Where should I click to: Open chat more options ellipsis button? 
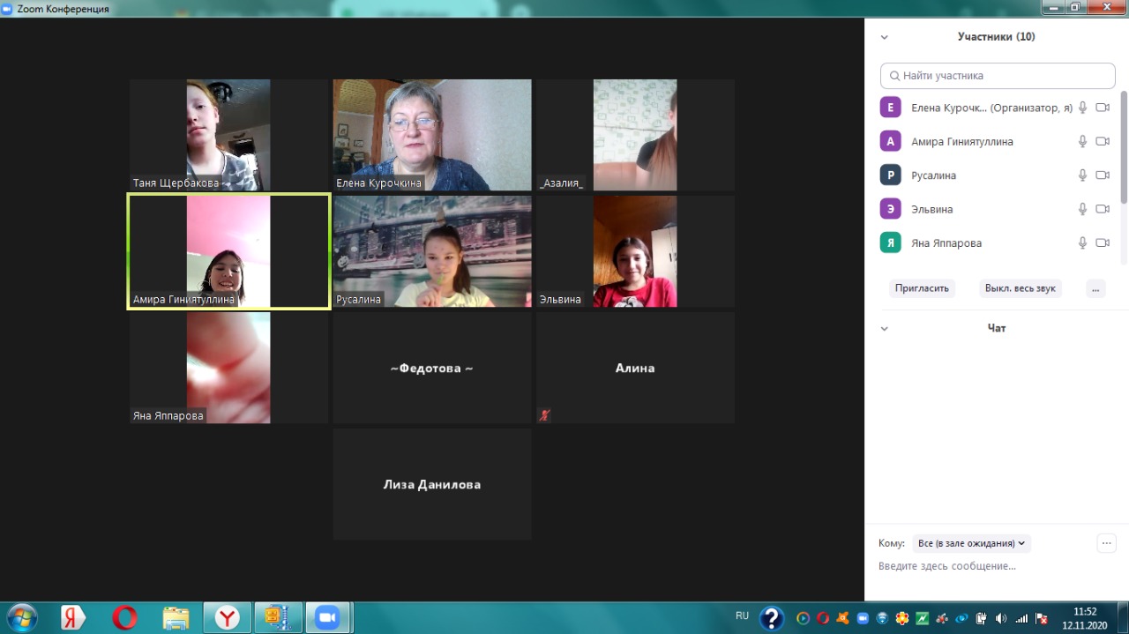click(x=1106, y=543)
